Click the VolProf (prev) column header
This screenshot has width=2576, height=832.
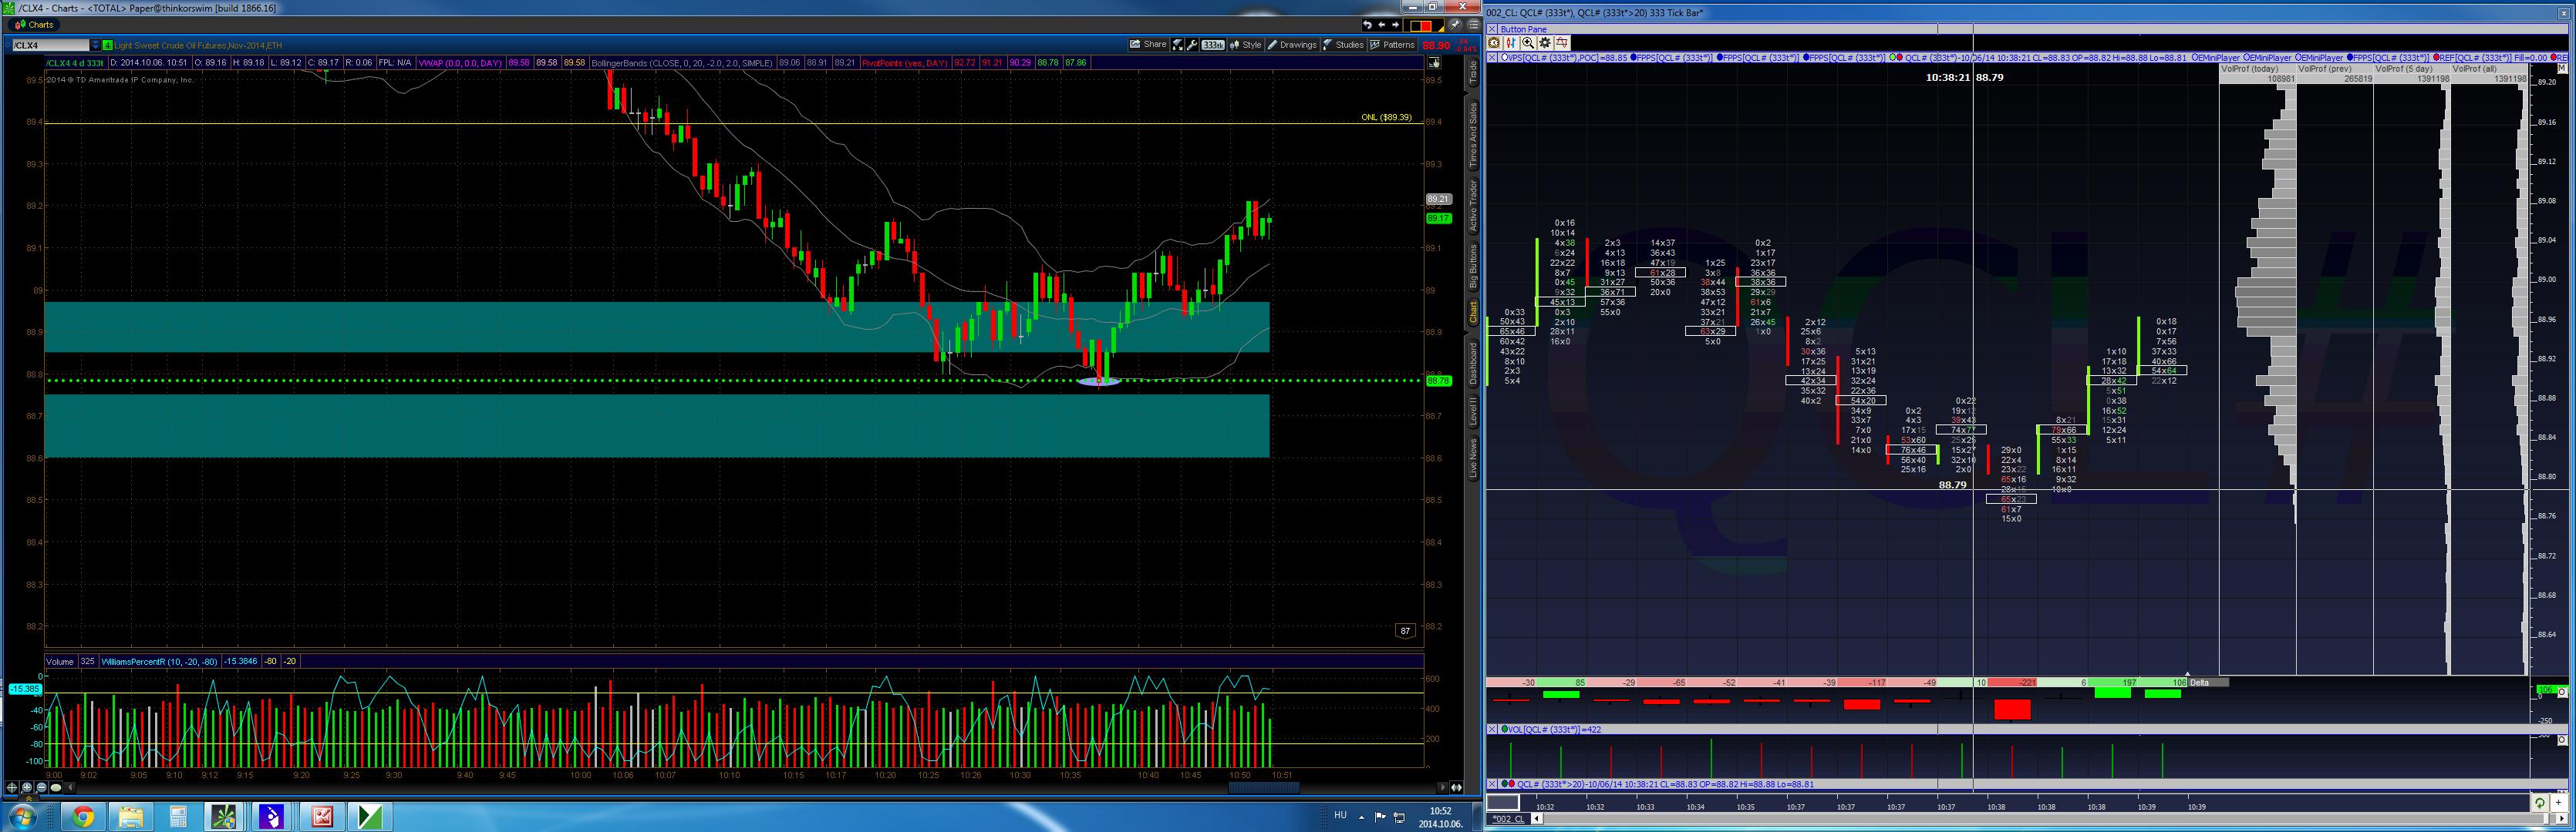tap(2334, 69)
